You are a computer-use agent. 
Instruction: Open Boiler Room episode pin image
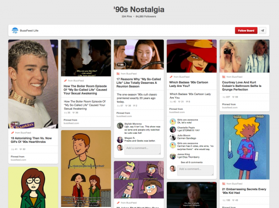coord(86,58)
